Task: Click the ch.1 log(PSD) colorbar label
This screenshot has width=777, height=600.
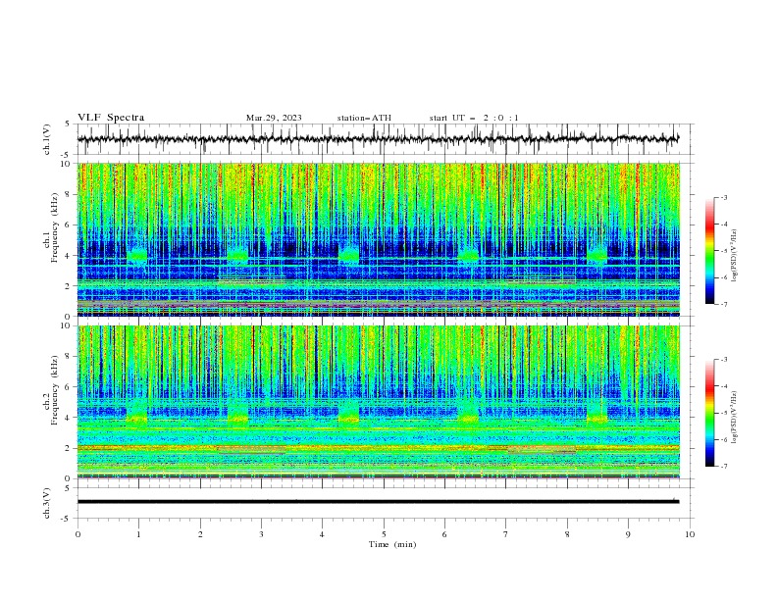Action: (x=735, y=255)
